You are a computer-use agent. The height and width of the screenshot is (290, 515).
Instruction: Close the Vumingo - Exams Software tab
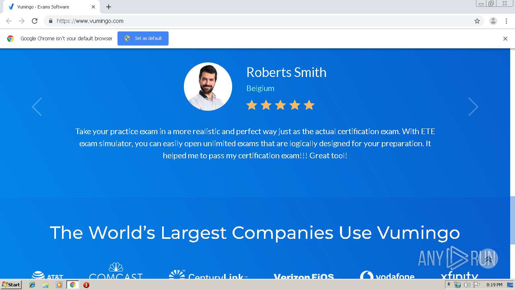click(93, 7)
